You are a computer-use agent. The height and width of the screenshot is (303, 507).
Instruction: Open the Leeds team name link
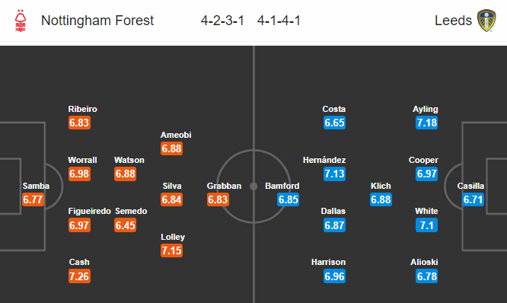click(x=453, y=21)
